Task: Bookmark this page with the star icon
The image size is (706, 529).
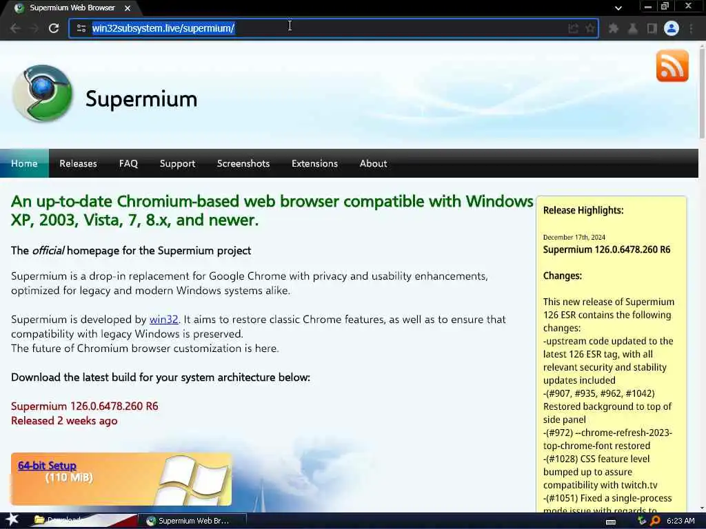Action: tap(590, 28)
